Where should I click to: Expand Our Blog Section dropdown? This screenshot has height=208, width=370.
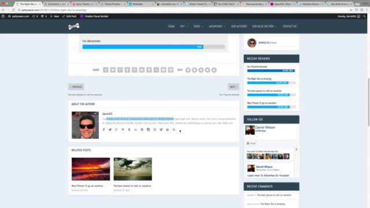[265, 27]
